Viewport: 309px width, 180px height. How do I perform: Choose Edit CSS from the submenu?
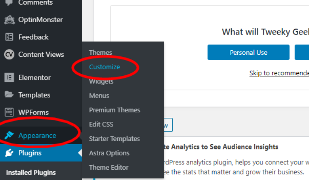tap(101, 124)
